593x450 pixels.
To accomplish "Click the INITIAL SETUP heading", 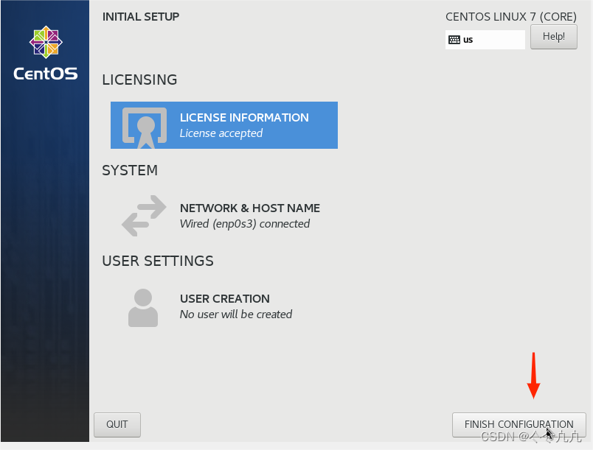I will pos(141,17).
